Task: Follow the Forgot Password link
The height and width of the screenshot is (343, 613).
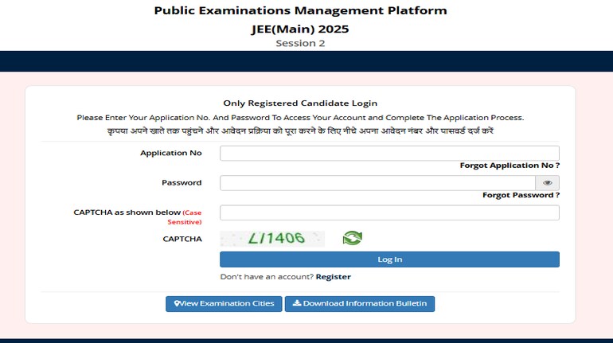Action: click(521, 195)
